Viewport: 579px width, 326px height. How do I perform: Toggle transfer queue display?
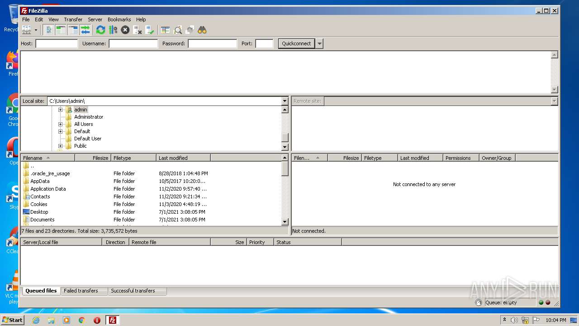pos(85,30)
